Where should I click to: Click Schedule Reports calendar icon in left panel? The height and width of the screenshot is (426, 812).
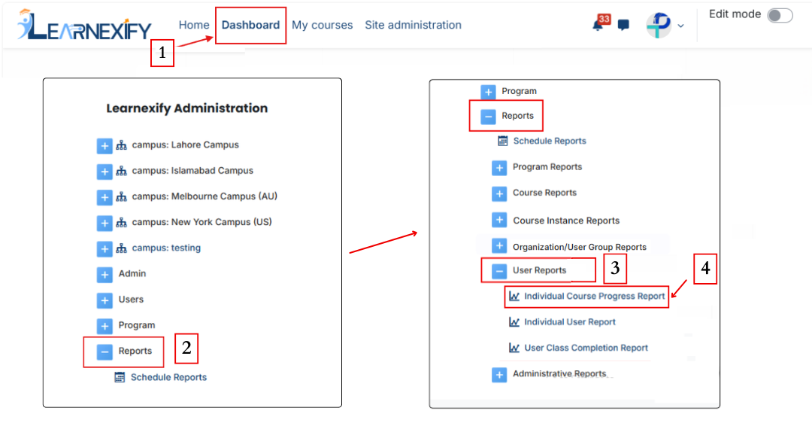[x=120, y=377]
